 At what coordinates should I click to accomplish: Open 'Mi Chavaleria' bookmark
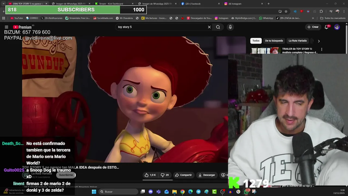[124, 18]
